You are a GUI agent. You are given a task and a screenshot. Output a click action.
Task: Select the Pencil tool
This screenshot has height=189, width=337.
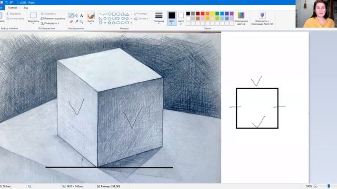[71, 15]
